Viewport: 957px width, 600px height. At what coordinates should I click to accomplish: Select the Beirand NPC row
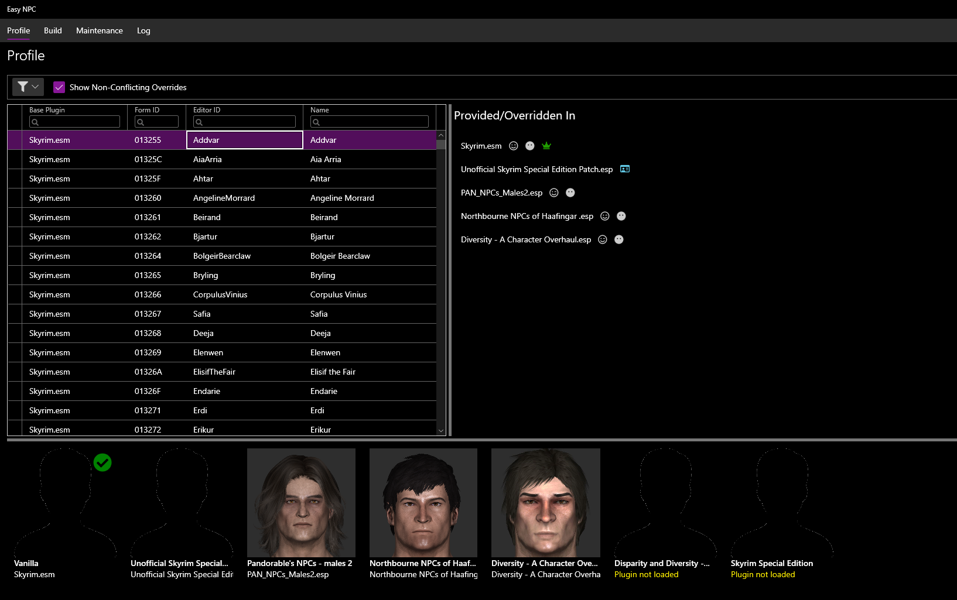pos(222,217)
